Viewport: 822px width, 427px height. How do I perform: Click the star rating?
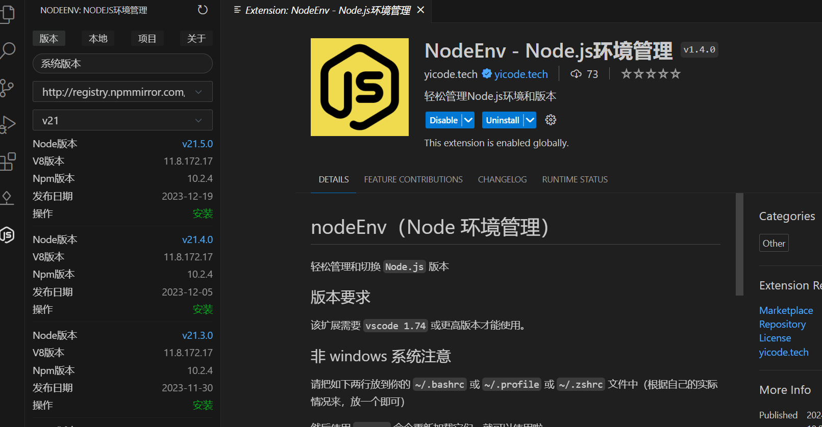click(651, 74)
